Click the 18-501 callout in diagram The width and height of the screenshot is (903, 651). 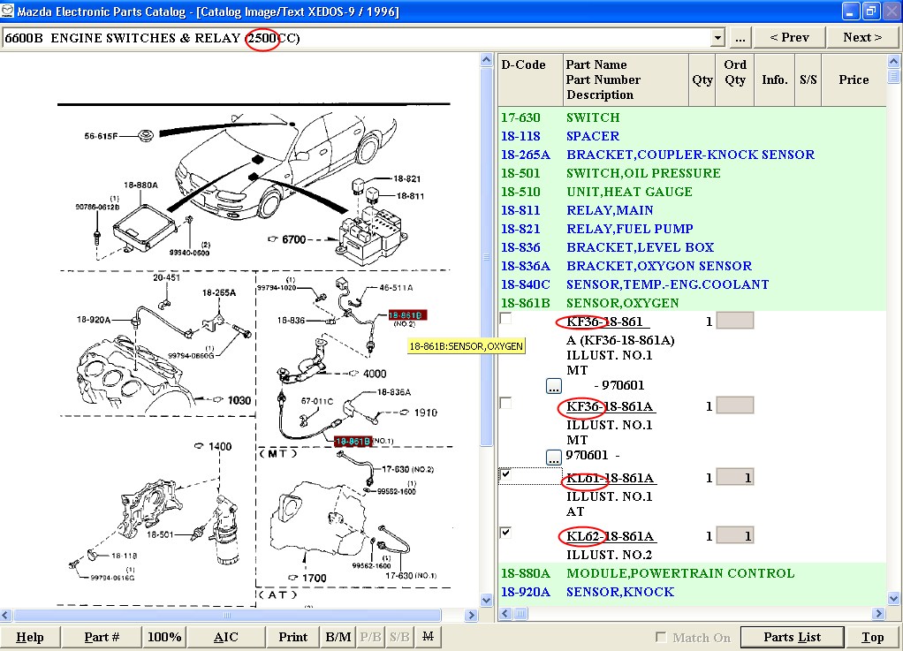point(160,534)
